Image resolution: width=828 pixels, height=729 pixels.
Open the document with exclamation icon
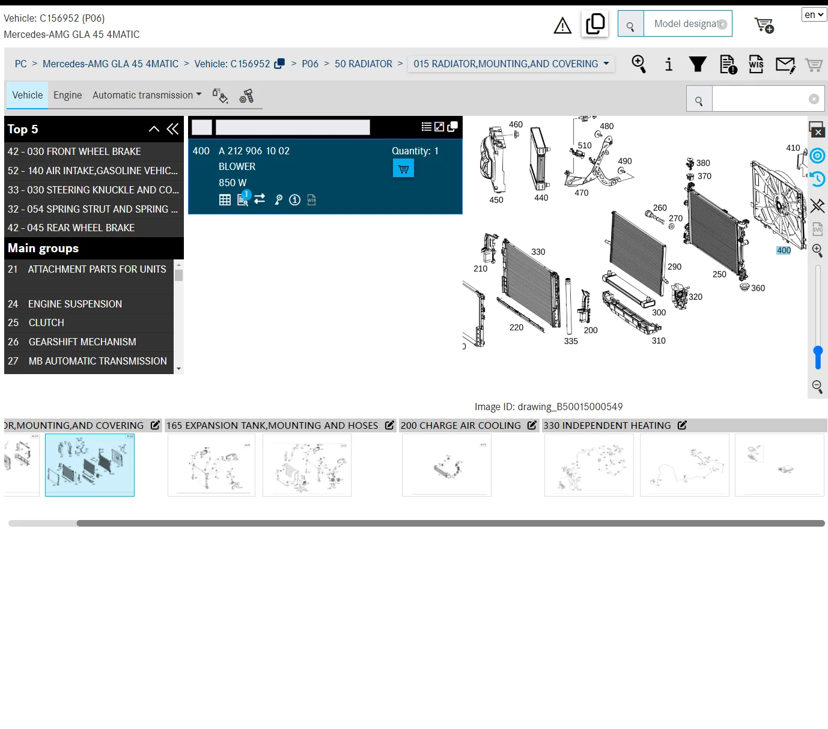click(728, 64)
